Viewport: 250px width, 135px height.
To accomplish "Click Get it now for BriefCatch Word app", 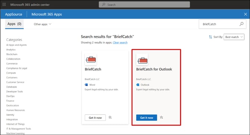I will point(95,117).
